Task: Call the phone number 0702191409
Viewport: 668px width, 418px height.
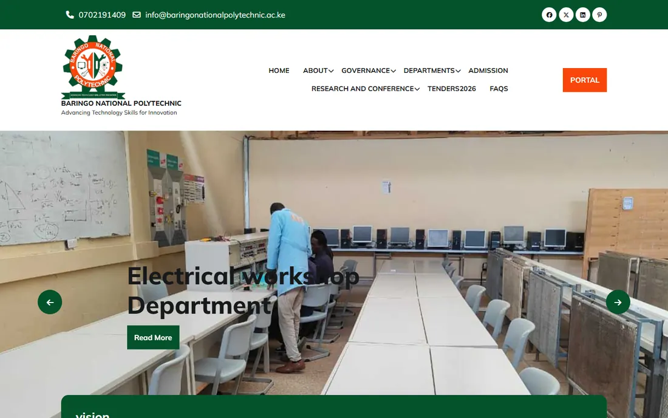Action: pyautogui.click(x=102, y=15)
